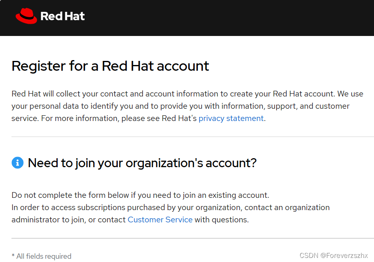374x262 pixels.
Task: Click the line about not completing the form
Action: (x=140, y=195)
